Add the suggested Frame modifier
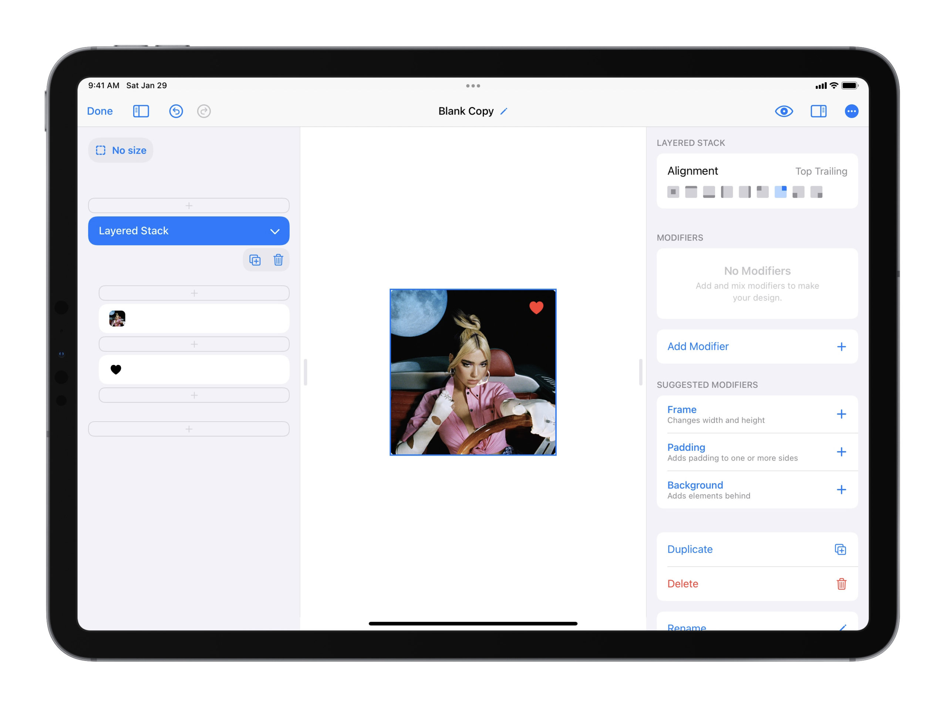 click(x=841, y=414)
